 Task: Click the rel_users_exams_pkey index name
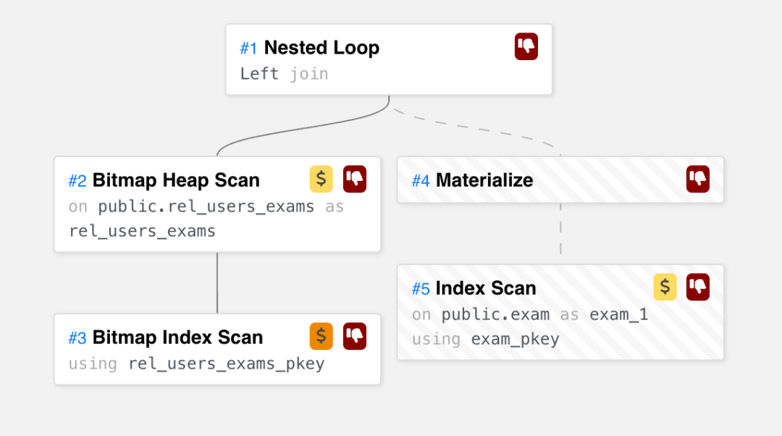point(226,364)
